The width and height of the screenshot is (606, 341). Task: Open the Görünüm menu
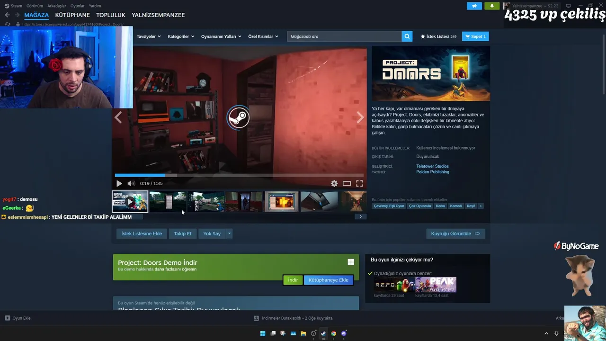coord(35,6)
